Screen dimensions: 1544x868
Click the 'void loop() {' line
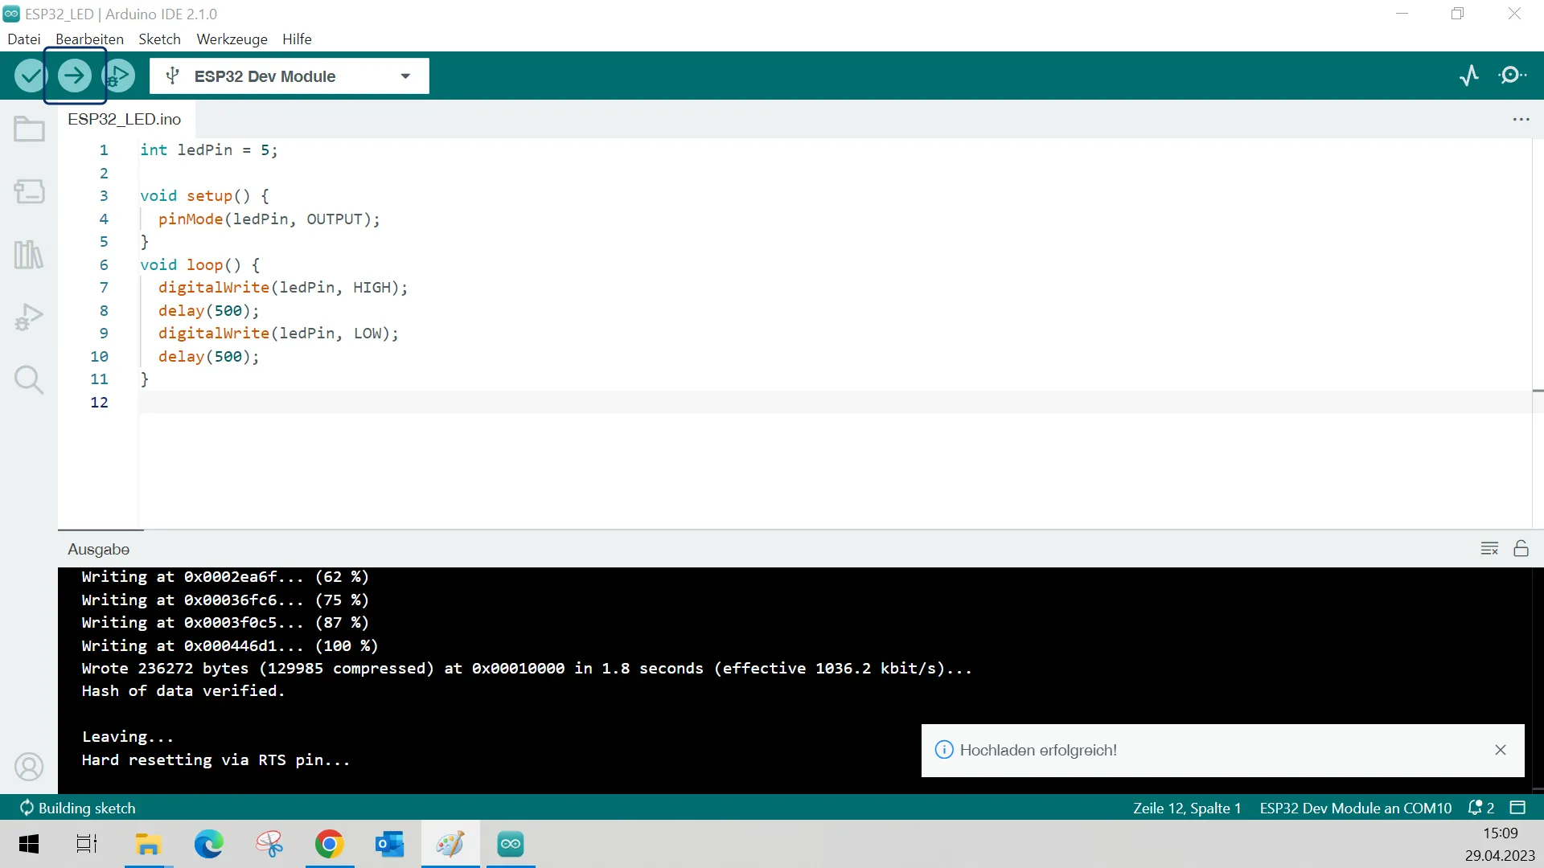coord(200,265)
